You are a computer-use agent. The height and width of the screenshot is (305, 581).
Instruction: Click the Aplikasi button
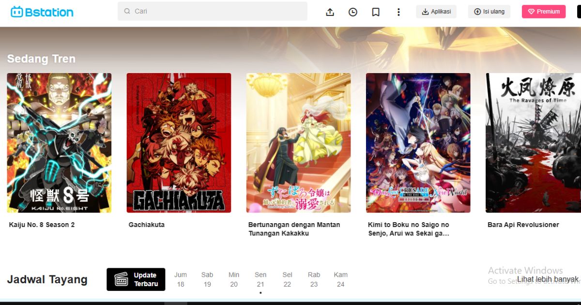(436, 11)
